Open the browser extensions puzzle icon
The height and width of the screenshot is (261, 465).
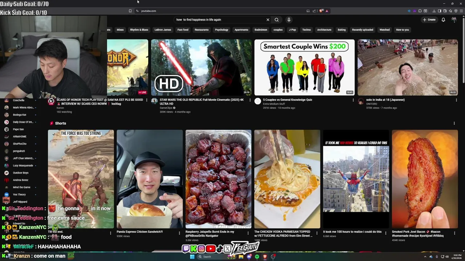pos(420,11)
